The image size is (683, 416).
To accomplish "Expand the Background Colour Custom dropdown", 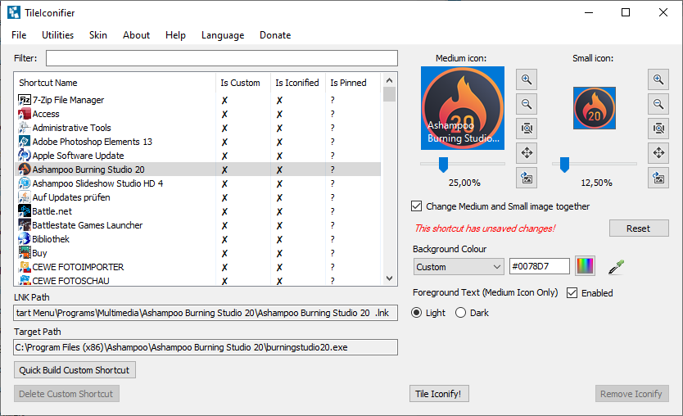I will (459, 267).
